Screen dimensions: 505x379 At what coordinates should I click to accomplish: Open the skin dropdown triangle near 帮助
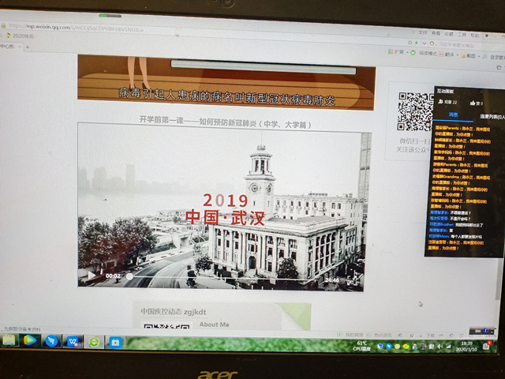pos(487,36)
